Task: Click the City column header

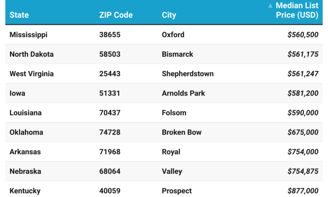Action: click(x=169, y=15)
